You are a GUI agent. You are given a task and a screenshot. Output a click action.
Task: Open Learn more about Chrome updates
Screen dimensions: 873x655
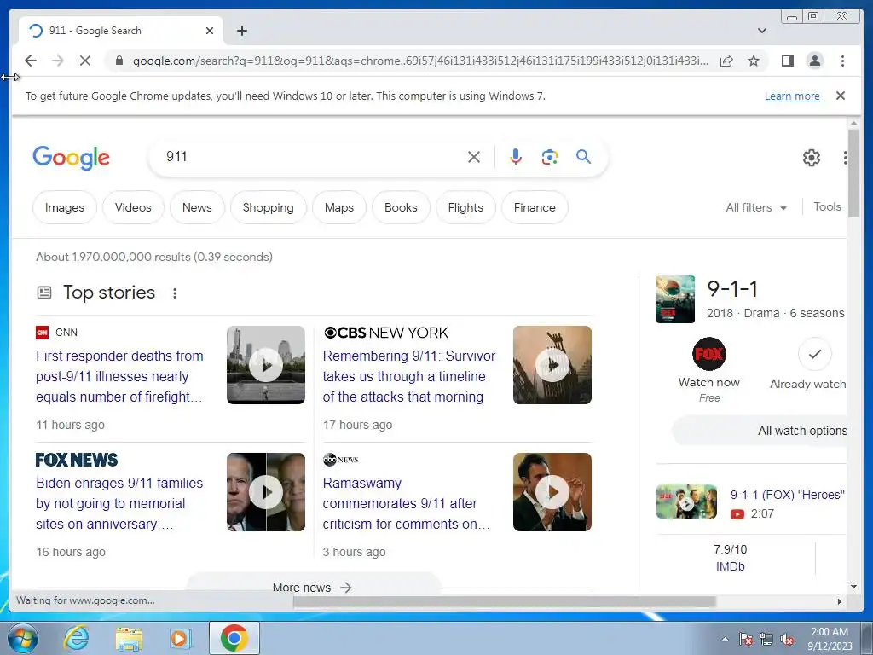click(x=792, y=96)
